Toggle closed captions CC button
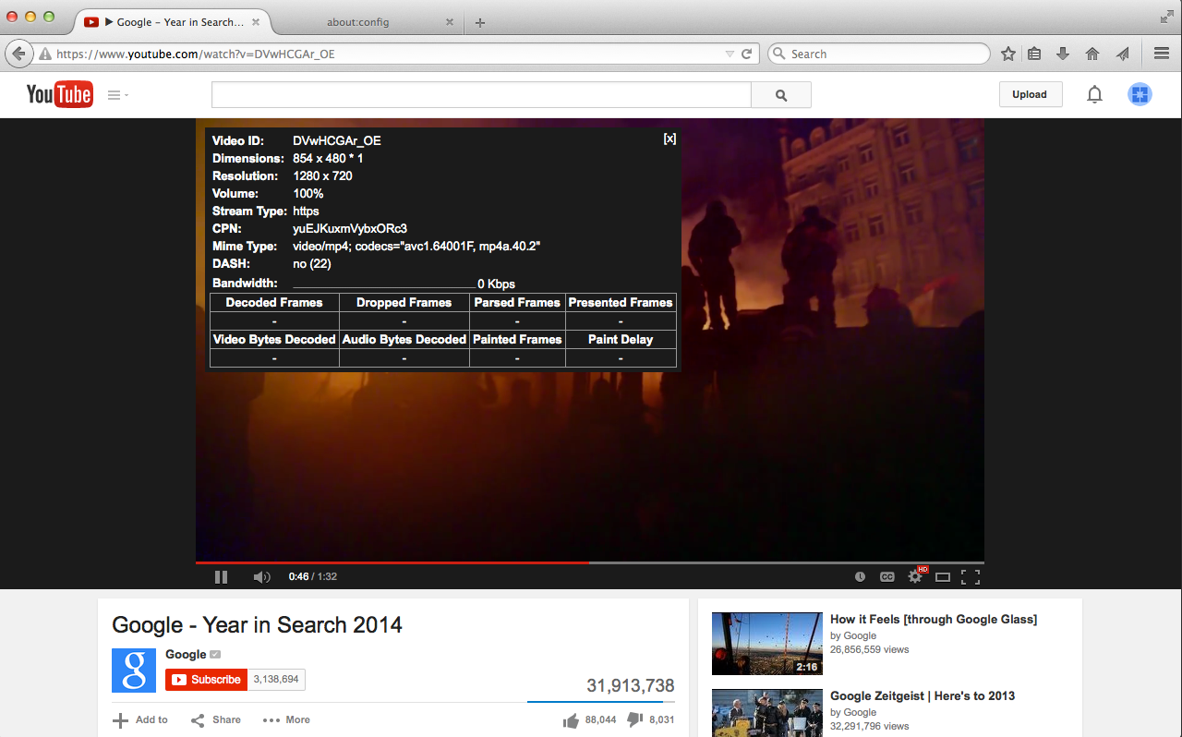The width and height of the screenshot is (1182, 737). [x=886, y=576]
